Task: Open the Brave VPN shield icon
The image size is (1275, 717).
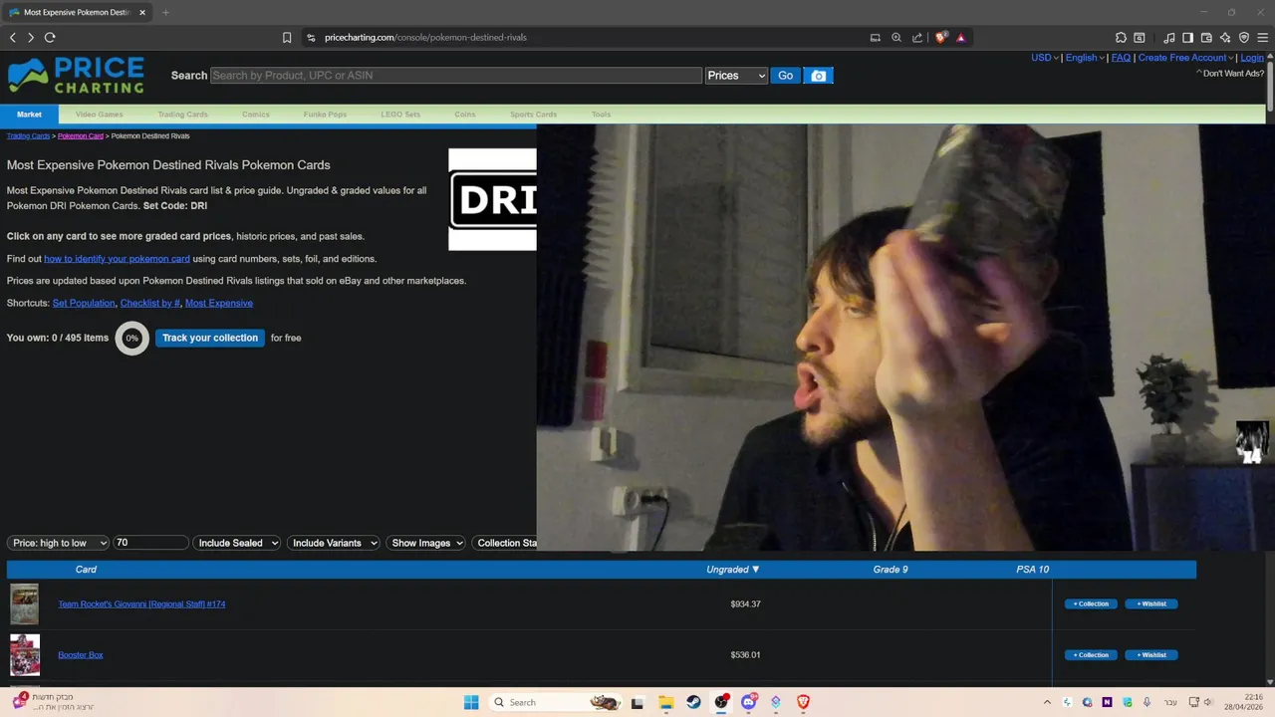Action: [1244, 38]
